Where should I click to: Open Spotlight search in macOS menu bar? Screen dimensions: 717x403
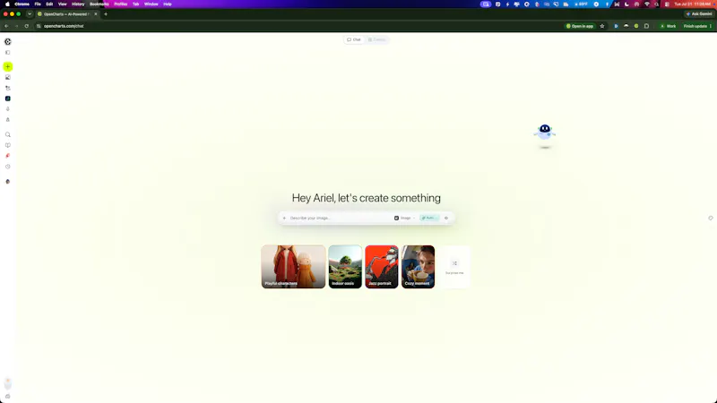(657, 4)
